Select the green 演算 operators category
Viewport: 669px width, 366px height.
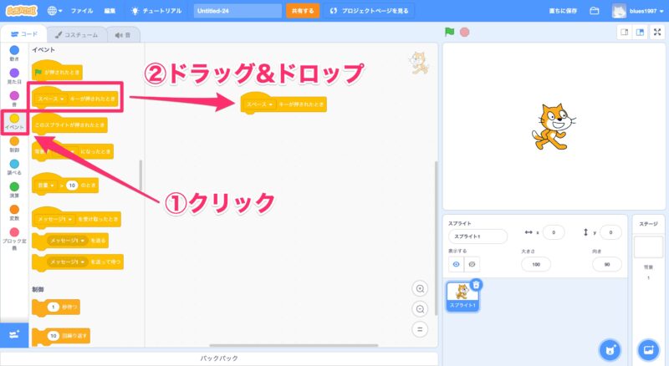(x=14, y=190)
